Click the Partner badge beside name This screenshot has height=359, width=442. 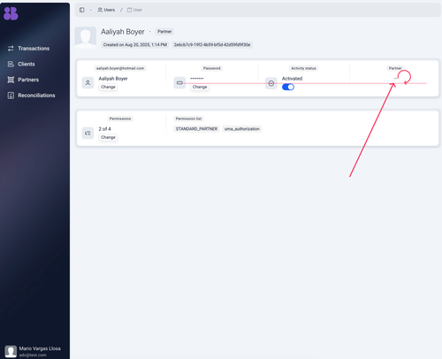(164, 32)
